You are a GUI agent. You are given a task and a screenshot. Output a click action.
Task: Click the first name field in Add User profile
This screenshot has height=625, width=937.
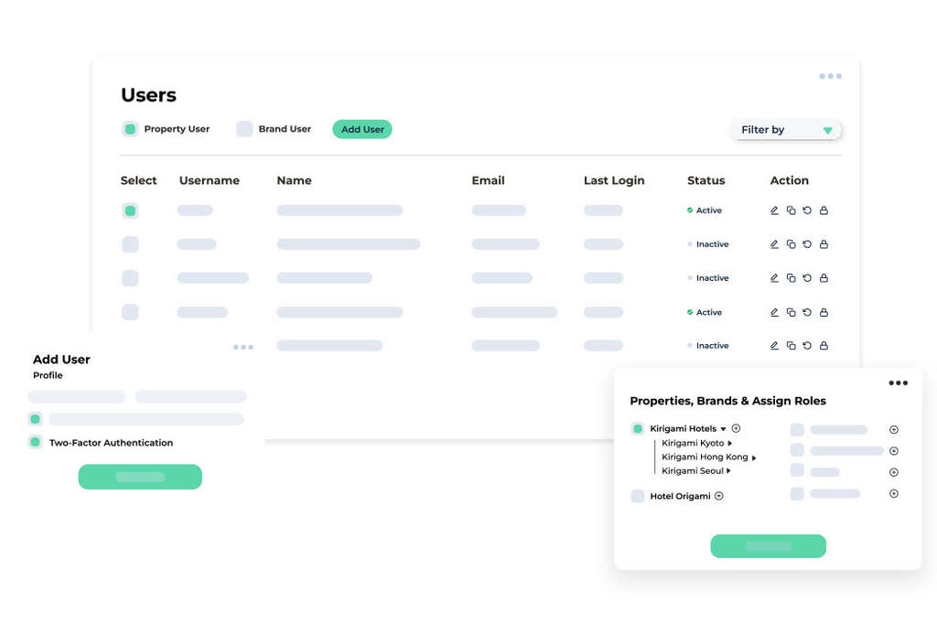point(77,397)
